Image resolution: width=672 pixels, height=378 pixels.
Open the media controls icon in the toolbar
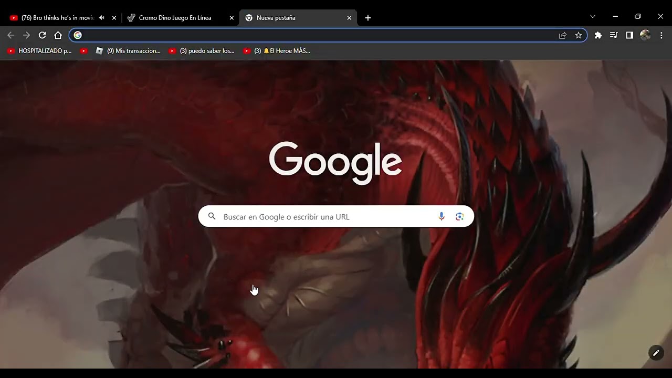[x=614, y=35]
